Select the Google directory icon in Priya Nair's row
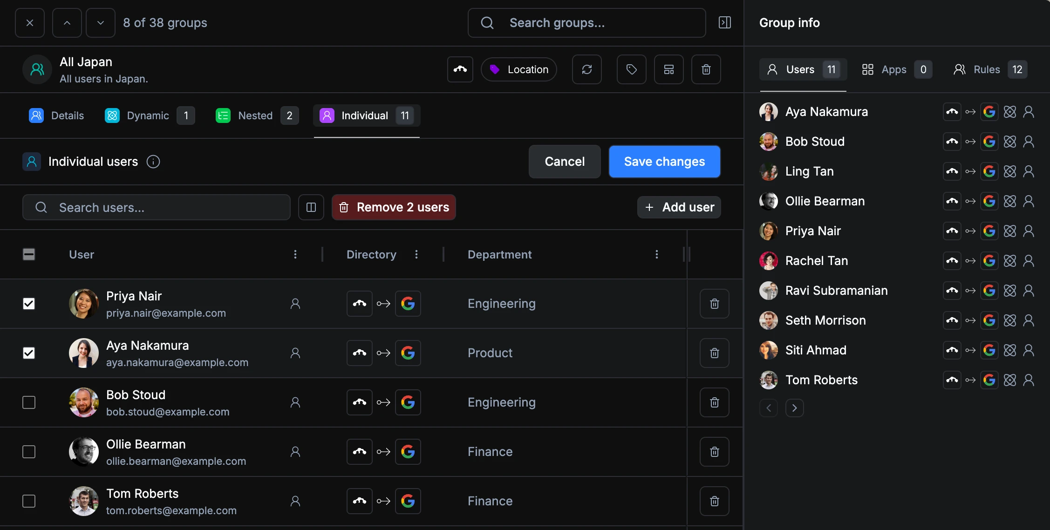 (x=408, y=303)
